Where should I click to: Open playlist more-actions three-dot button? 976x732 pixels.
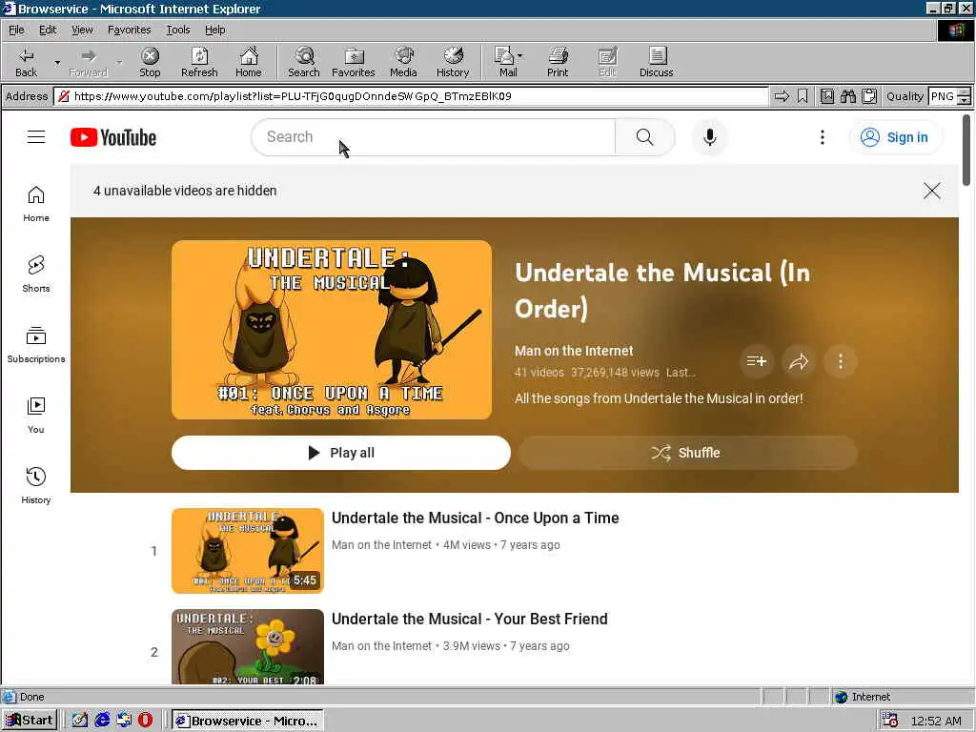(x=841, y=361)
